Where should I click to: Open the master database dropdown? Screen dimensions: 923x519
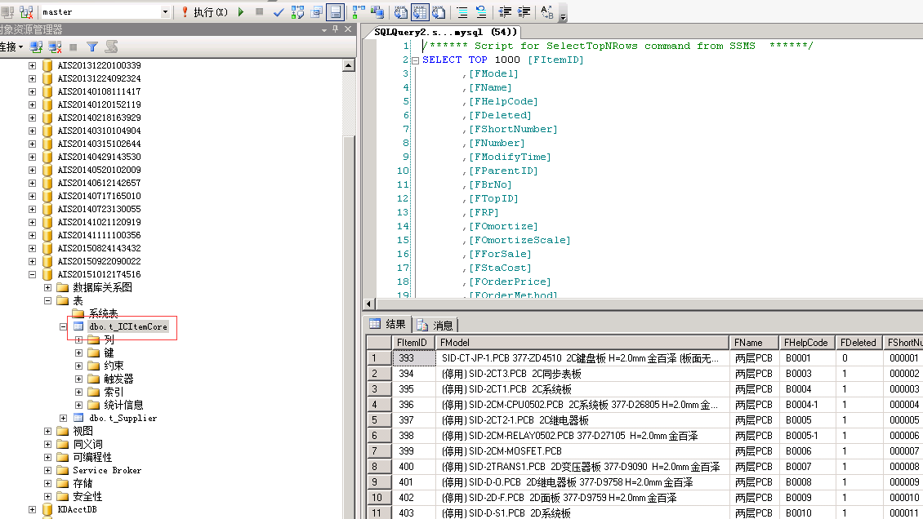[x=166, y=11]
